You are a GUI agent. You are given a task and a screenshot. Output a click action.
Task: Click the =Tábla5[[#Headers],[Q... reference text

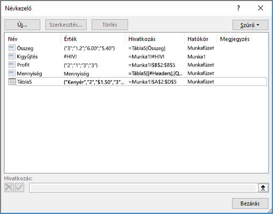[x=155, y=73]
